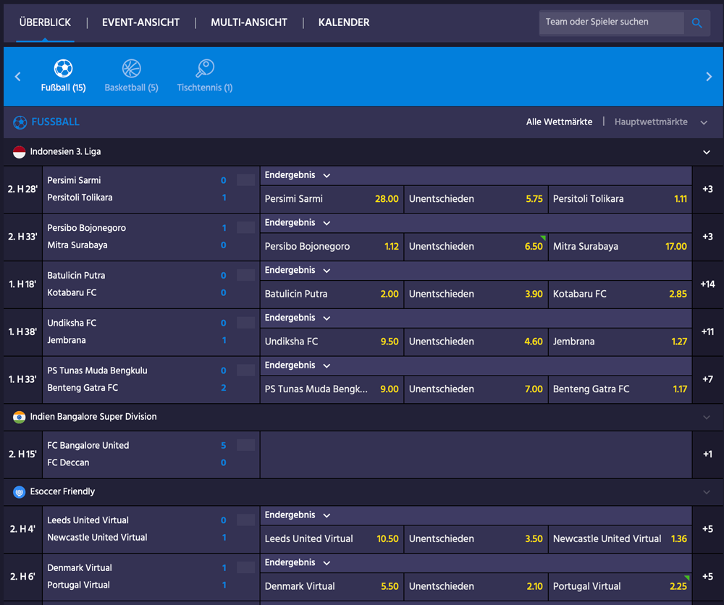Bet on Portugal Virtual at 2.25
The width and height of the screenshot is (724, 605).
[x=620, y=586]
